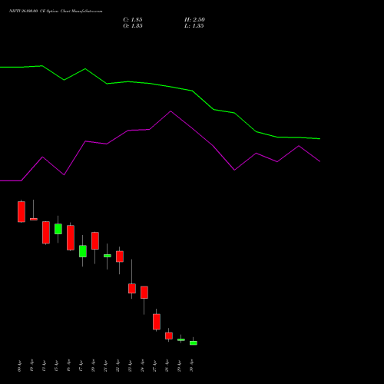Image resolution: width=384 pixels, height=384 pixels.
Task: Click the purple line's highest peak
Action: (170, 111)
